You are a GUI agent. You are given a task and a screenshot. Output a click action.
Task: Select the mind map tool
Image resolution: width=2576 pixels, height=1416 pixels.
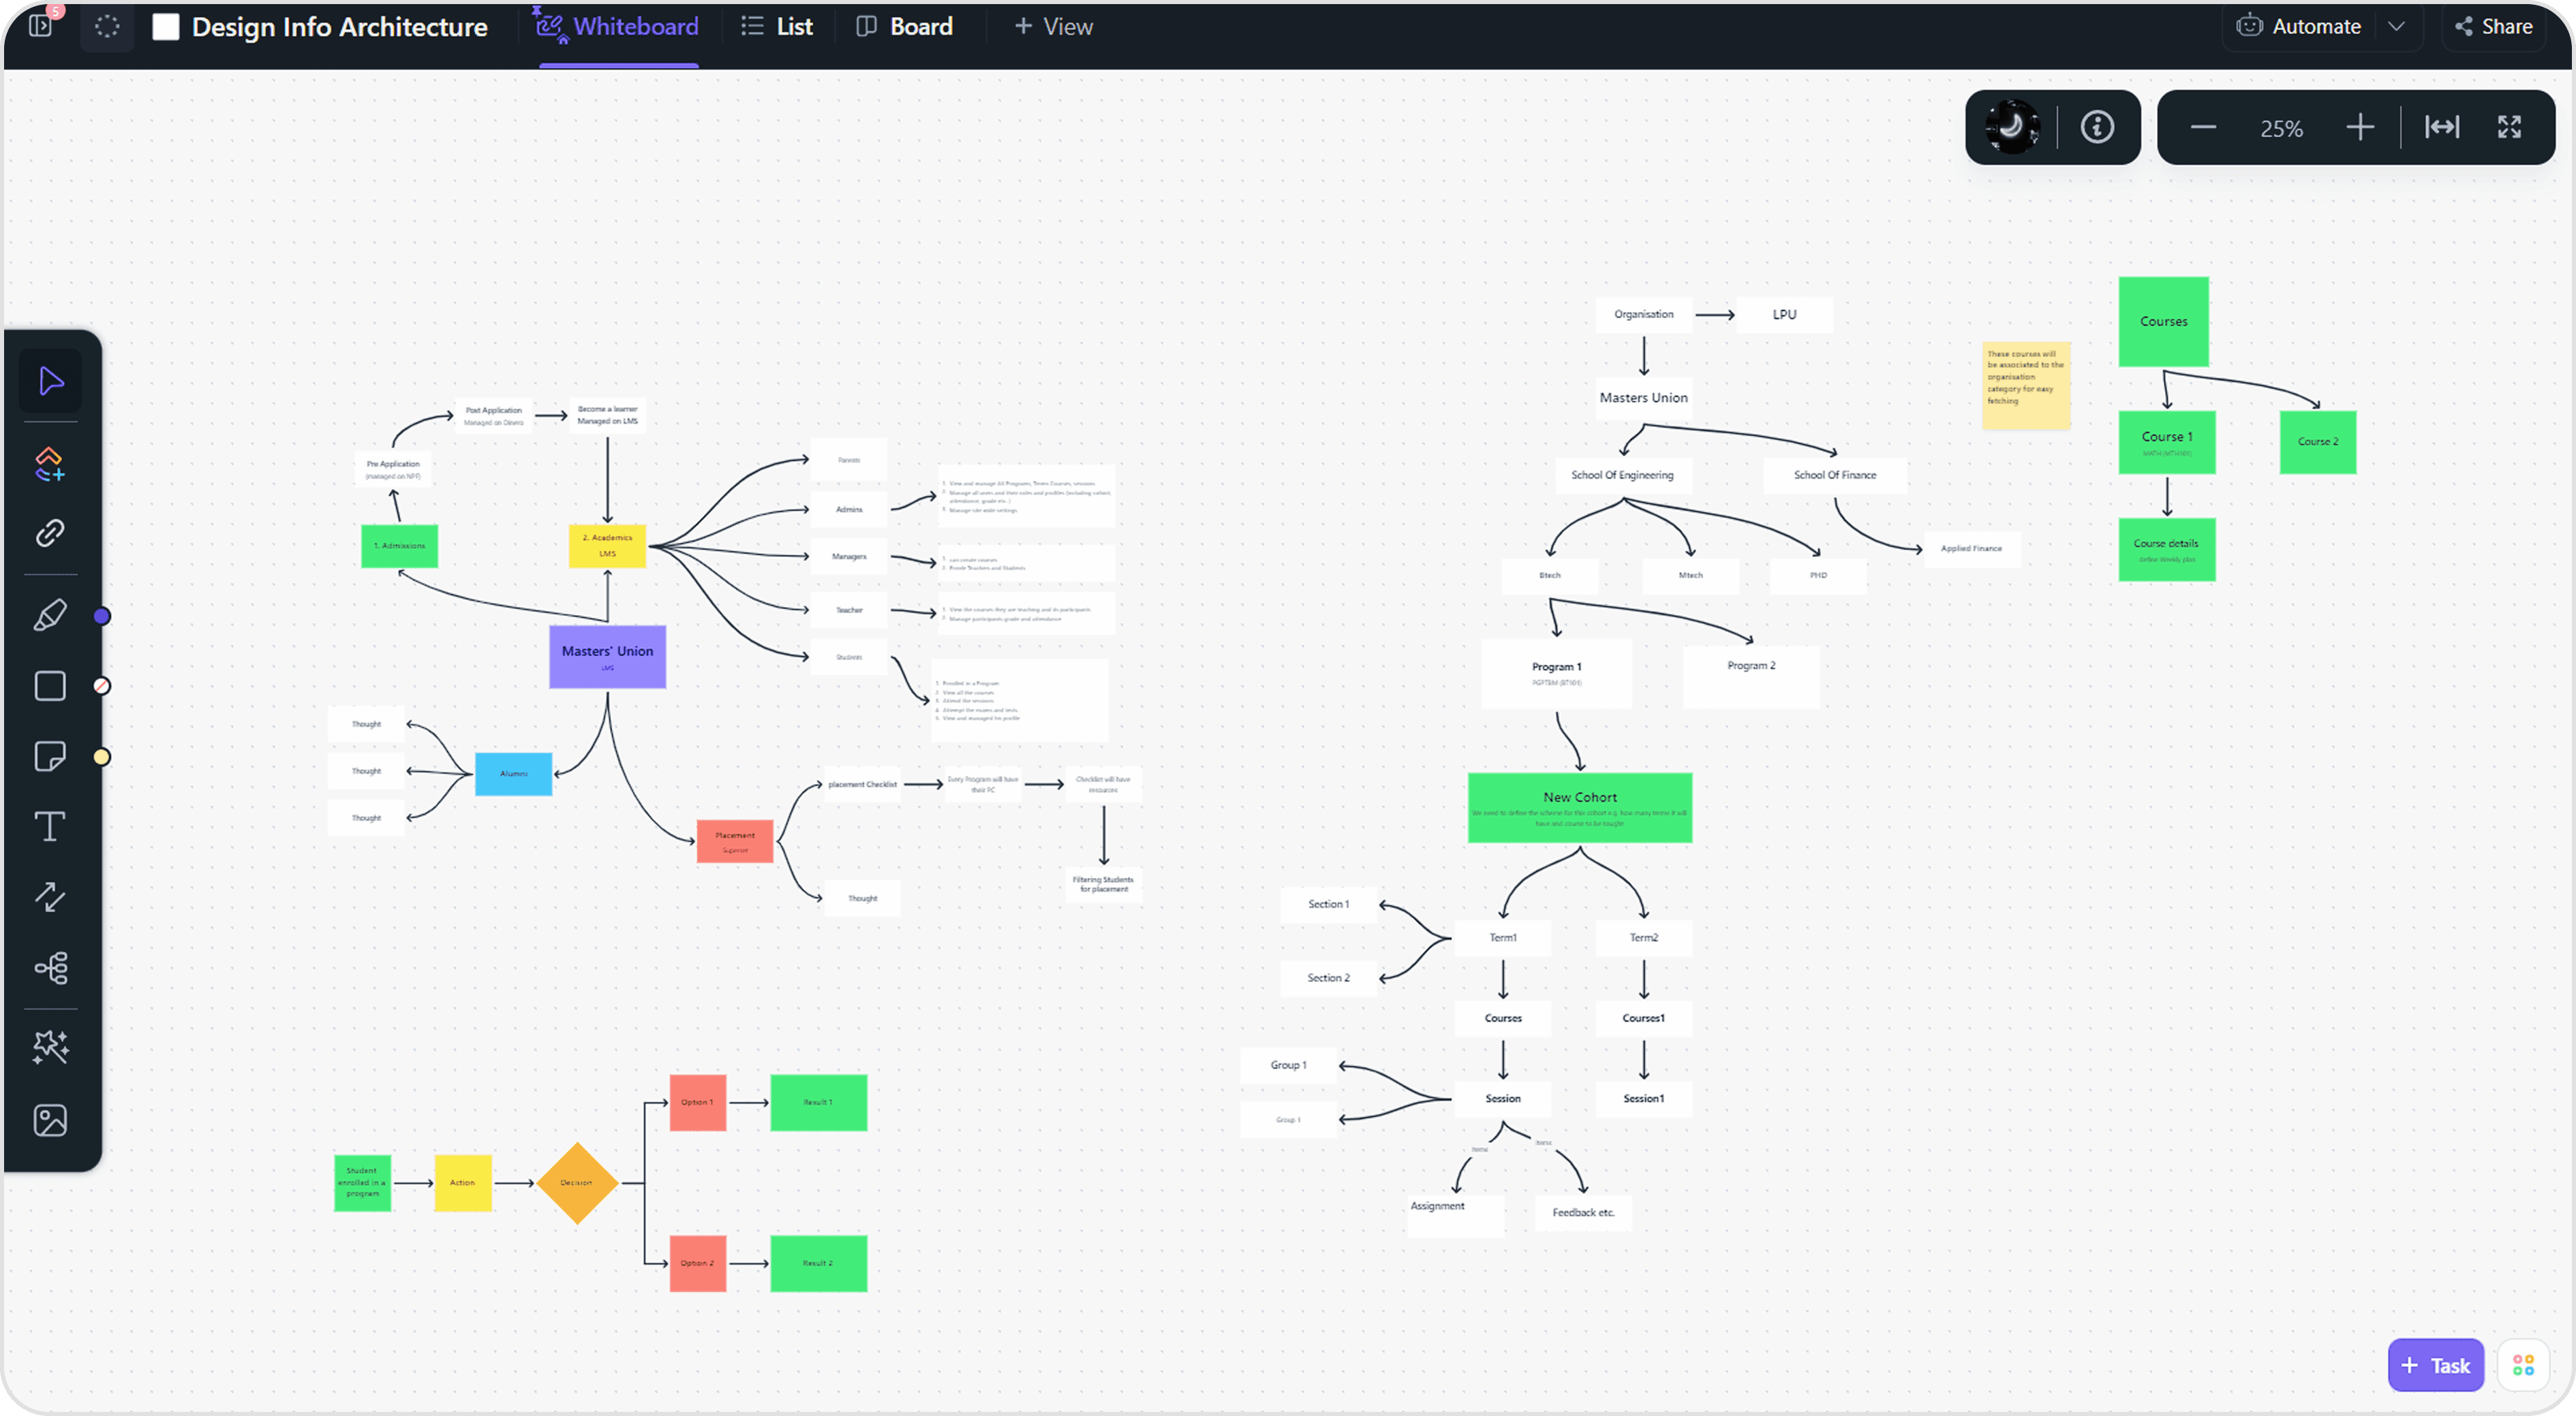click(x=50, y=967)
